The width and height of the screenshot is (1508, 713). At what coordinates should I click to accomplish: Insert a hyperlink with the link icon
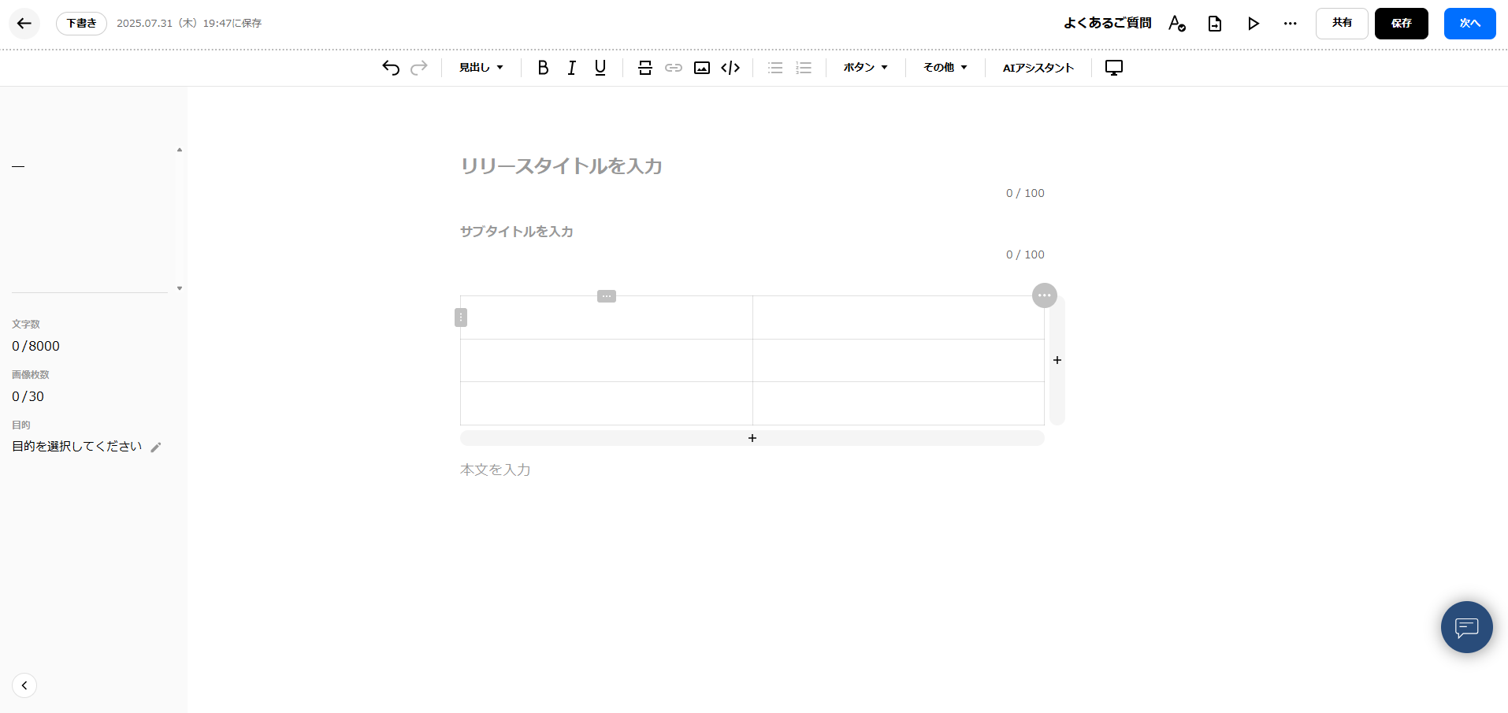click(673, 68)
